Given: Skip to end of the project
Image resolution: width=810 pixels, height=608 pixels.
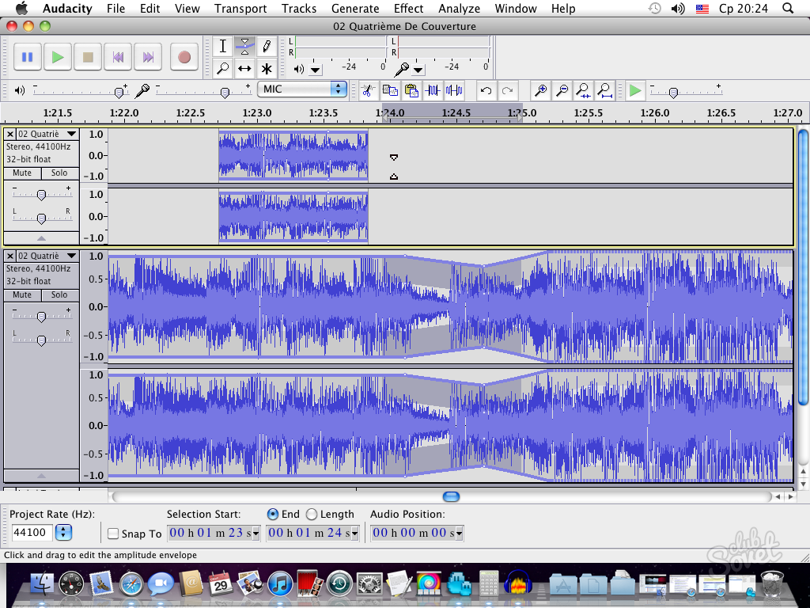Looking at the screenshot, I should pos(148,57).
